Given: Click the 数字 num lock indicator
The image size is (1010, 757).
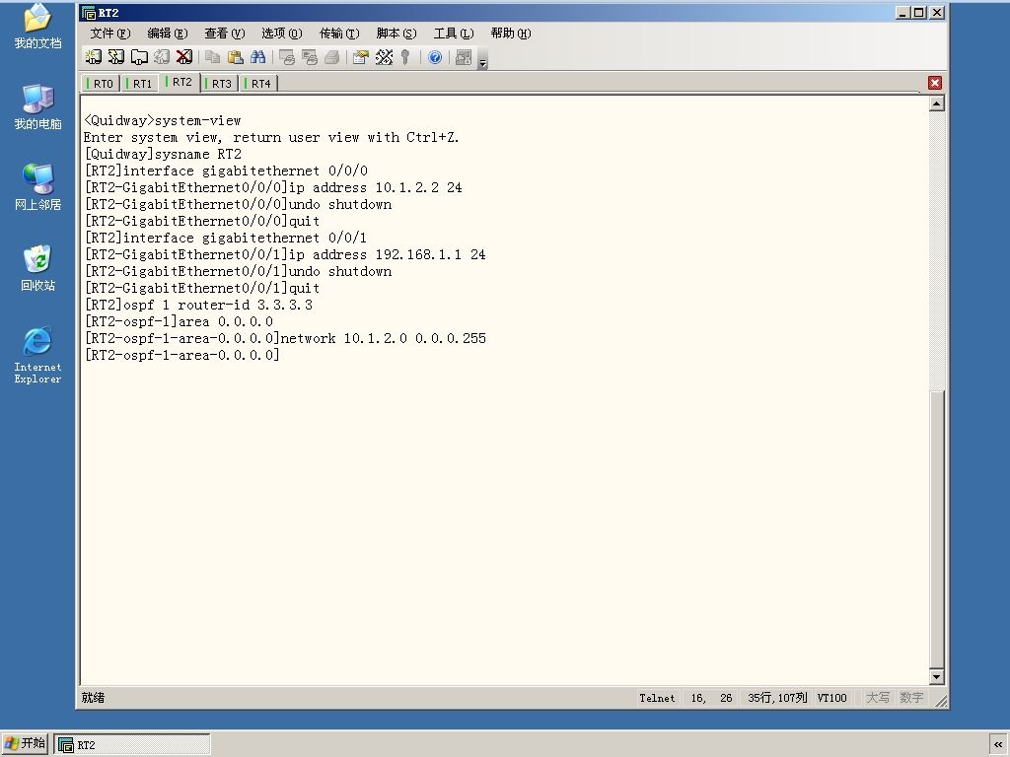Looking at the screenshot, I should click(910, 698).
